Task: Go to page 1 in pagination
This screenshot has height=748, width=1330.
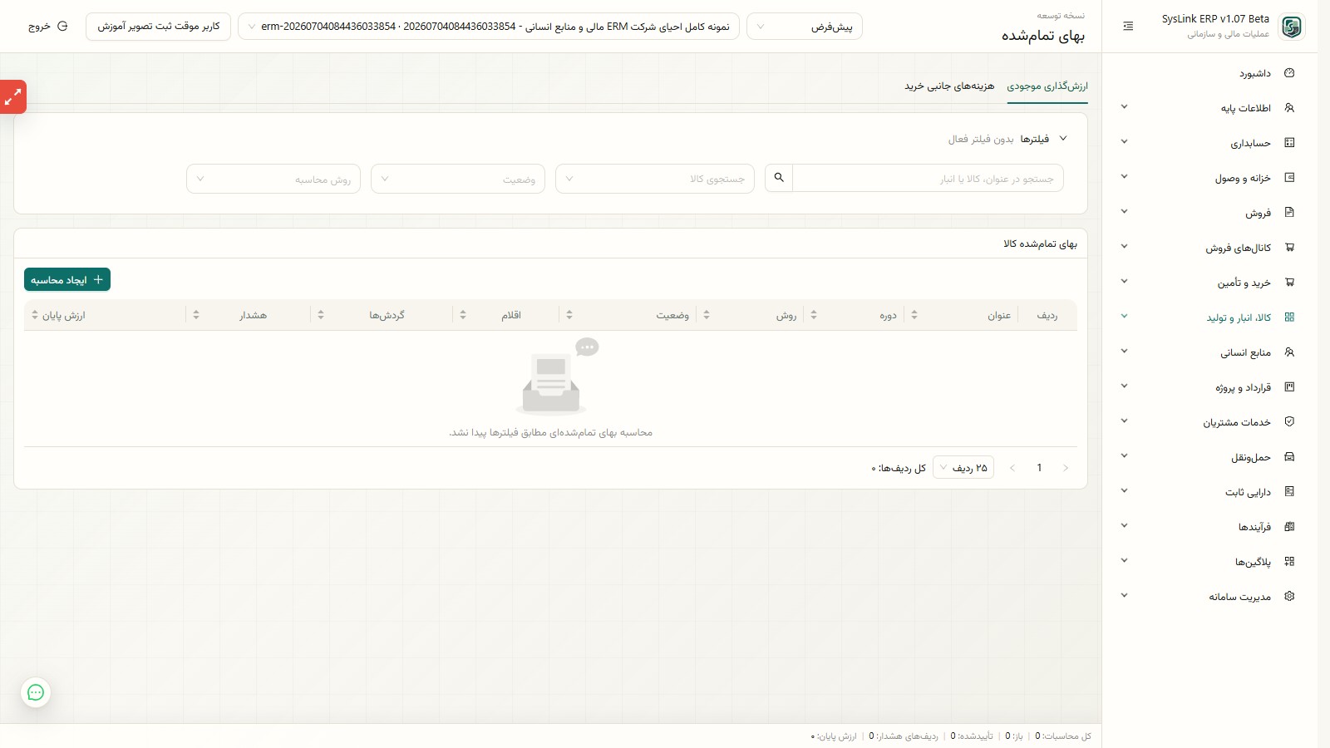Action: (x=1039, y=468)
